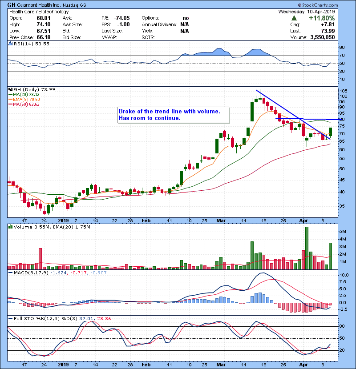Viewport: 356px width, 369px height.
Task: Click the GH ticker symbol in header
Action: (12, 5)
